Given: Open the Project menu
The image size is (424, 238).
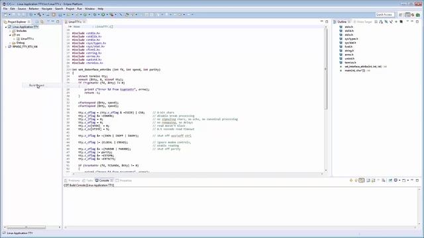Looking at the screenshot, I should pyautogui.click(x=70, y=9).
